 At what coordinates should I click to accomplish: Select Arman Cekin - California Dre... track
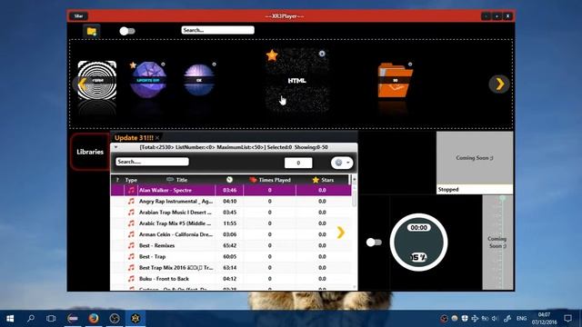coord(231,234)
